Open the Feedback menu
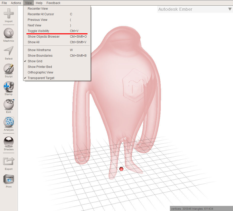Viewport: 233px width, 211px height. (53, 3)
